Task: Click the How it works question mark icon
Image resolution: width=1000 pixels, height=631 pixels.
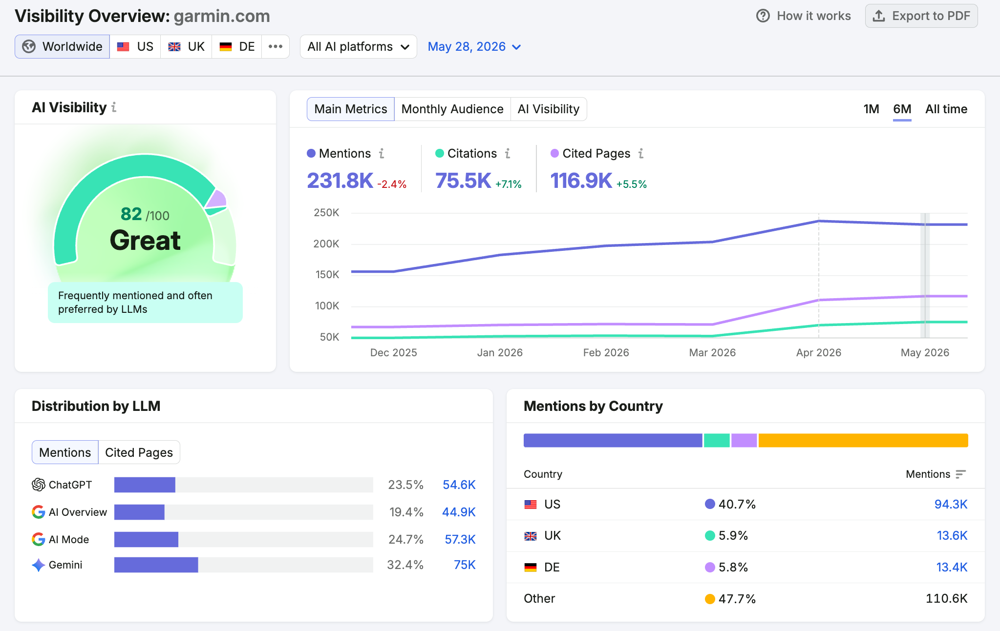Action: pos(763,16)
